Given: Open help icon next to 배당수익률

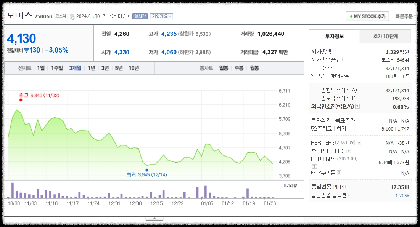Looking at the screenshot, I should tap(339, 173).
